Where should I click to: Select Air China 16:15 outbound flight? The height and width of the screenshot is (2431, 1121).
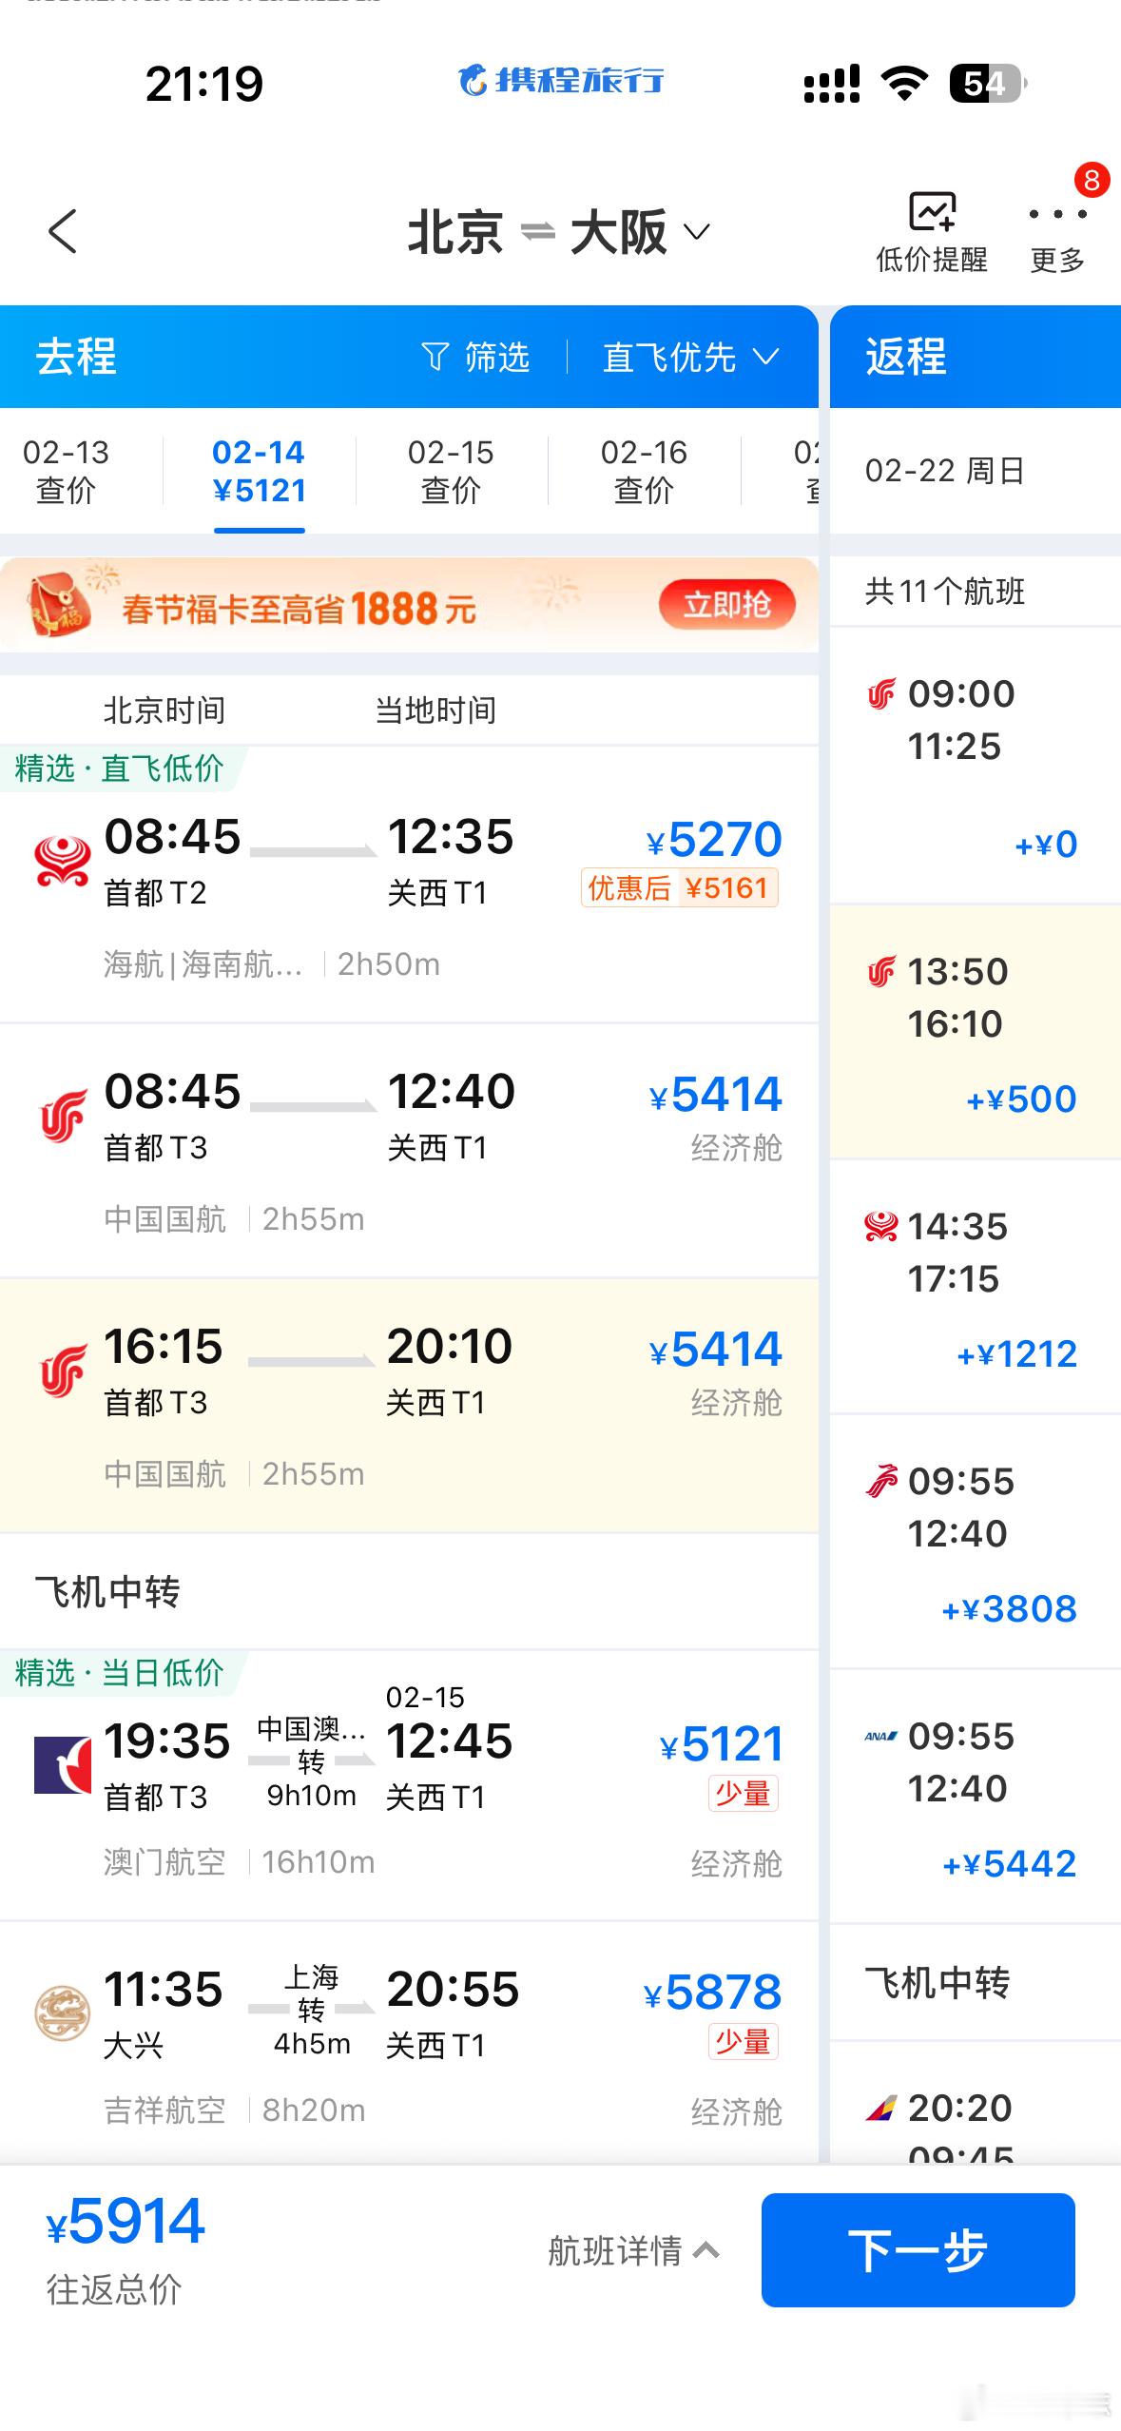coord(409,1405)
